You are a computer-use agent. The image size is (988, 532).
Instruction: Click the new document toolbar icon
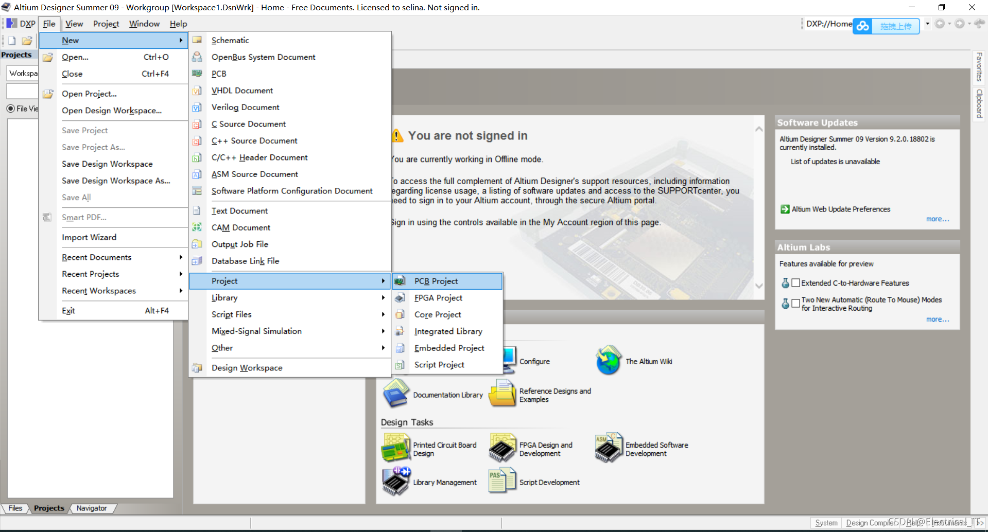click(x=12, y=41)
